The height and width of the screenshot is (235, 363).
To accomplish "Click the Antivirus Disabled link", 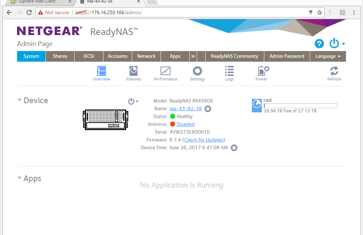I will 185,124.
